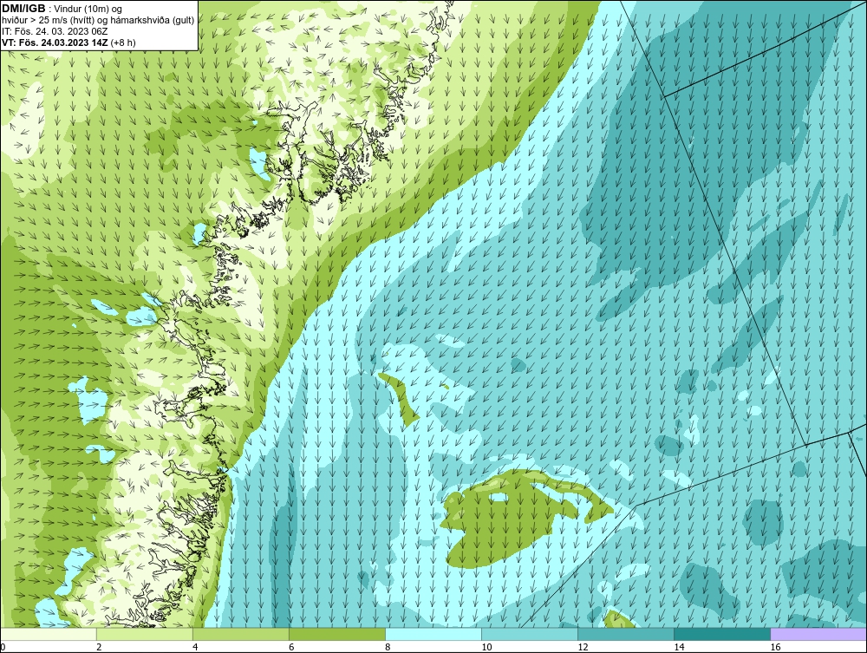867x653 pixels.
Task: Click the legend scale label 12
Action: 583,648
